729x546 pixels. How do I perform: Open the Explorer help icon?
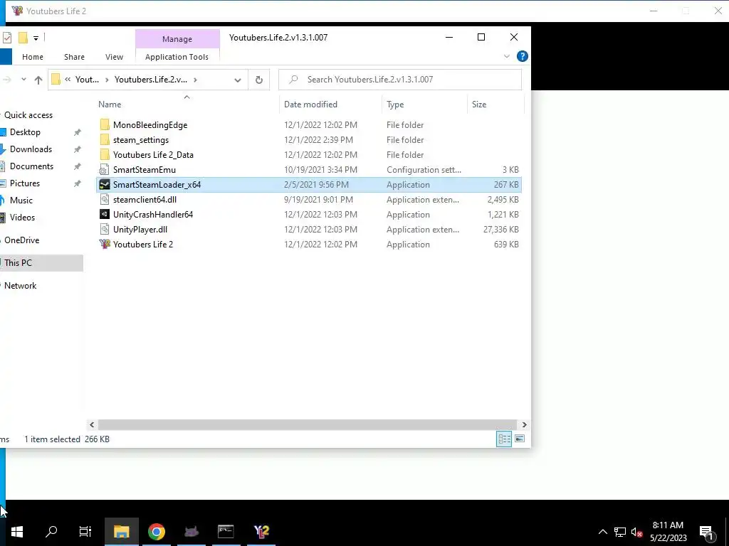522,57
